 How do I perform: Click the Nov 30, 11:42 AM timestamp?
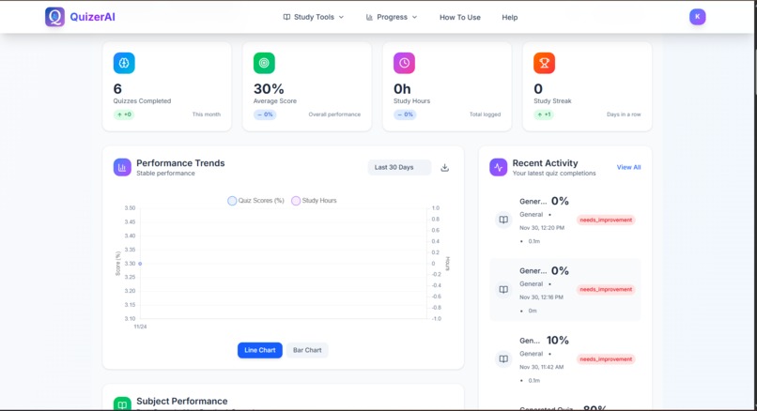coord(542,367)
